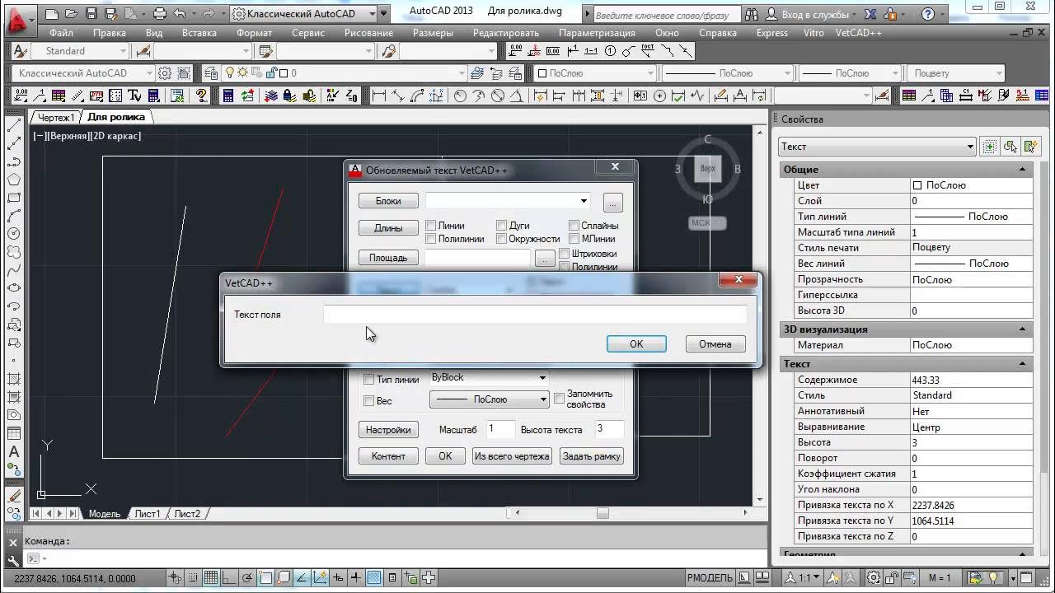The height and width of the screenshot is (593, 1055).
Task: Click the Linear dimension icon
Action: 379,96
